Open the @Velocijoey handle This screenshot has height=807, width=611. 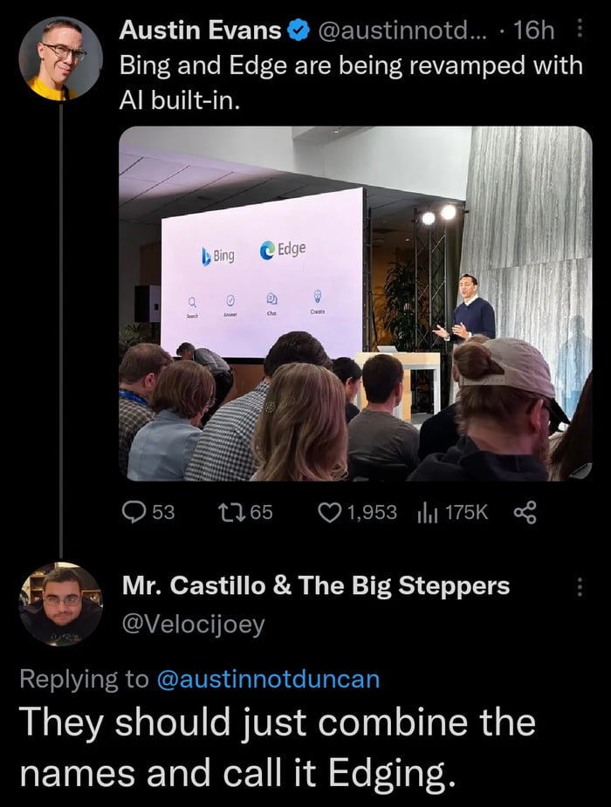194,625
